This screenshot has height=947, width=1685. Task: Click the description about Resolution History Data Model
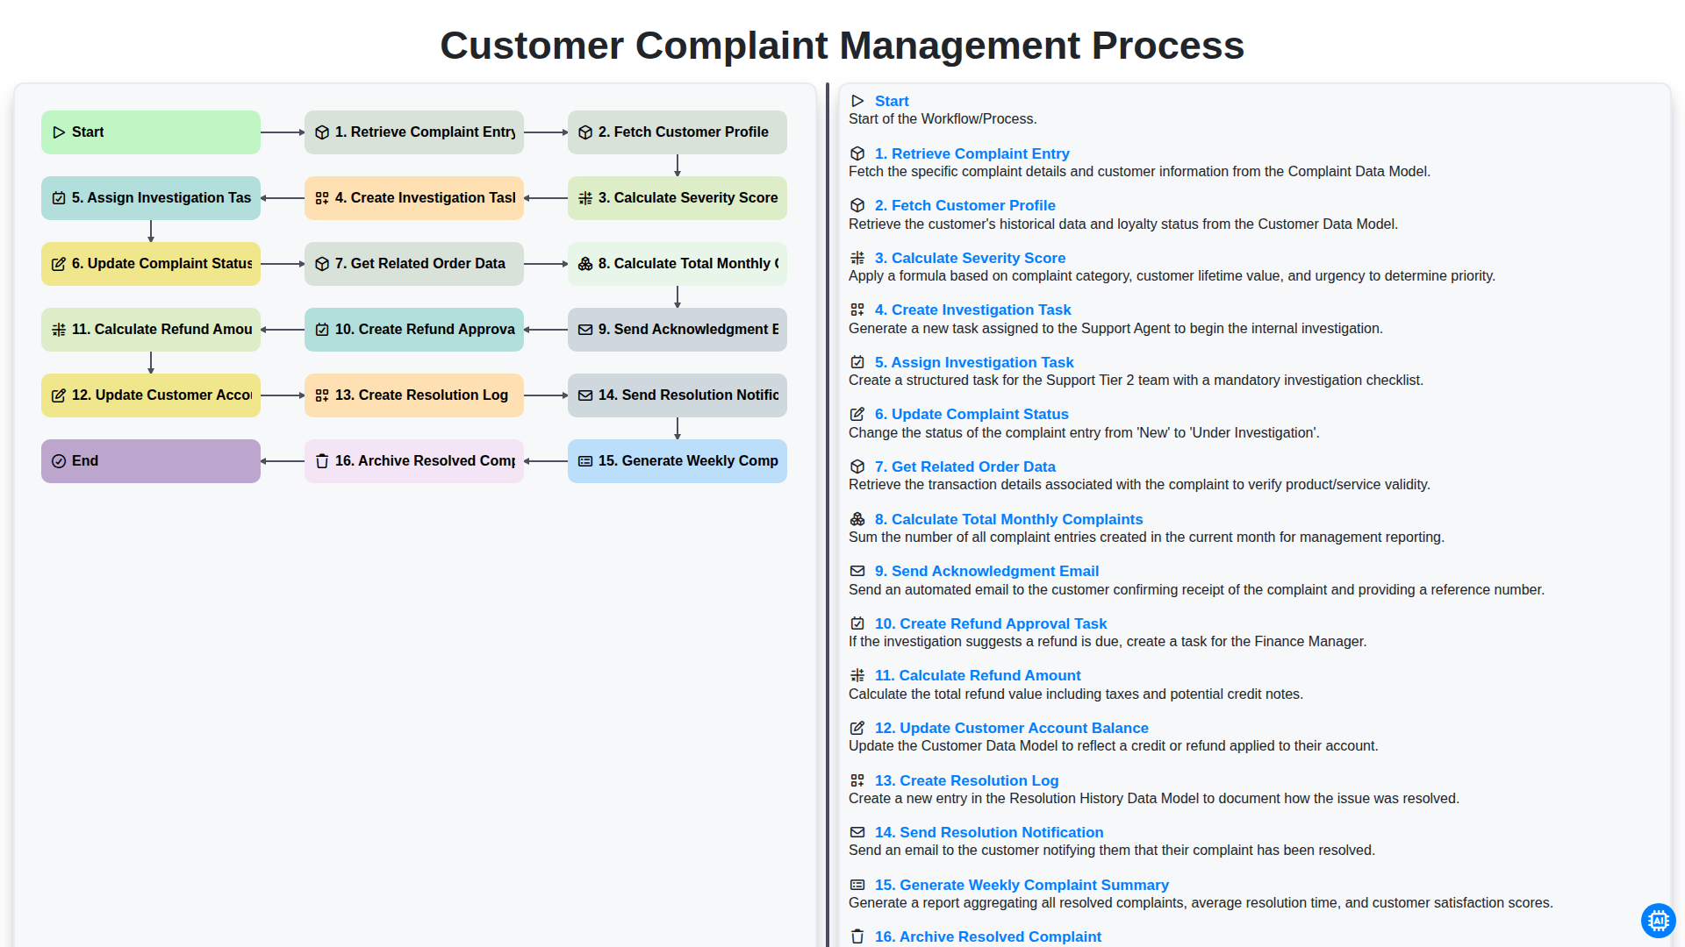1154,799
